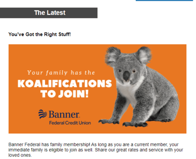The image size is (196, 159).
Task: Select "Your family has the" italic text
Action: [x=61, y=73]
